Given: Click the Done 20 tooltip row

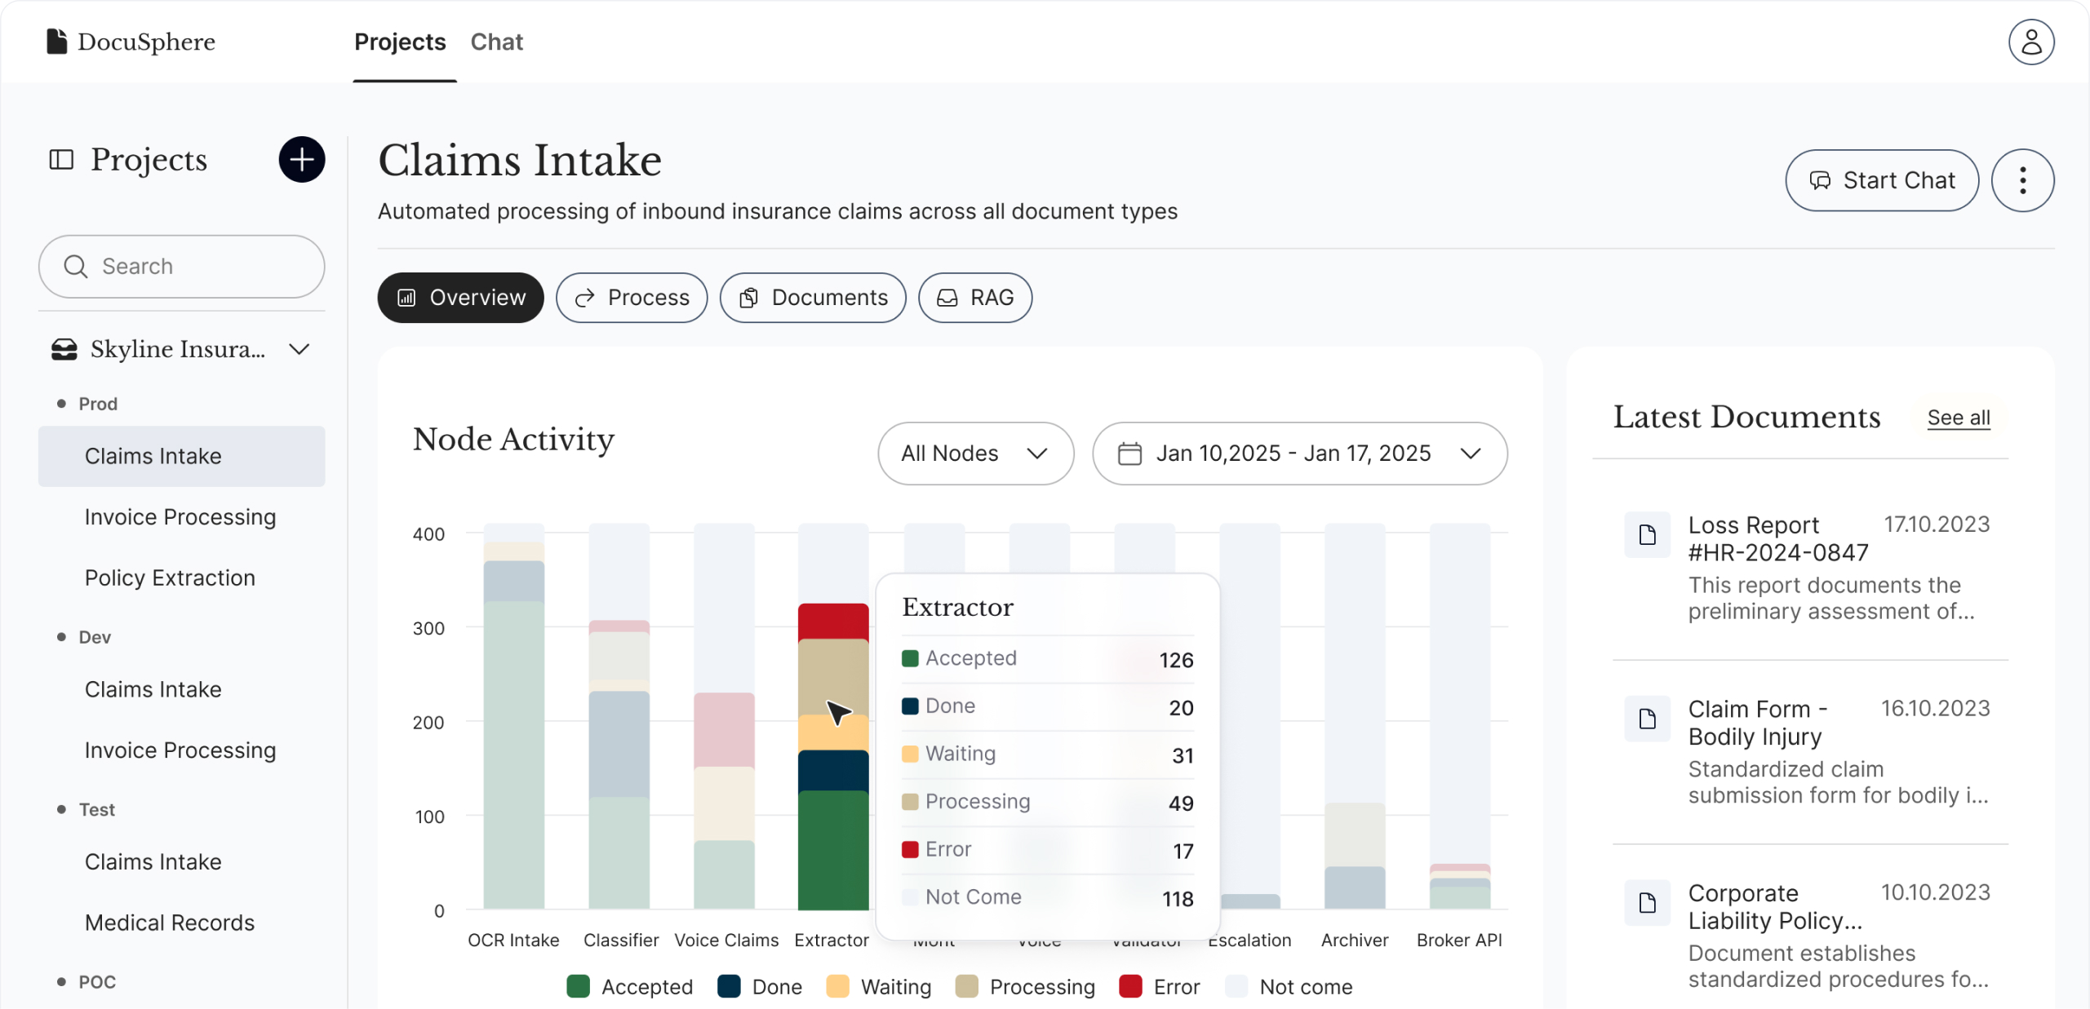Looking at the screenshot, I should click(x=1047, y=707).
